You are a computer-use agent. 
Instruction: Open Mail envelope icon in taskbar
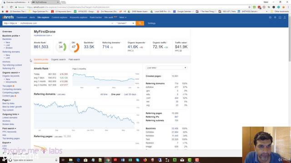(x=182, y=160)
